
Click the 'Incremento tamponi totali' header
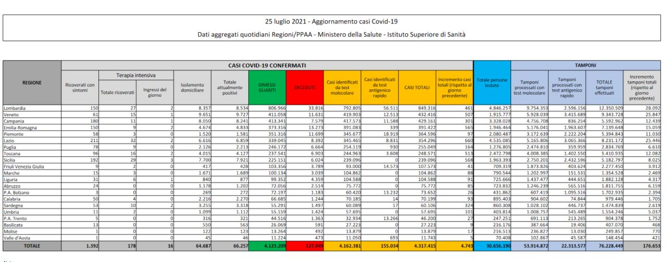642,88
